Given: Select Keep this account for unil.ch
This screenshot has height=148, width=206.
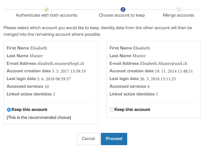Looking at the screenshot, I should click(x=112, y=110).
